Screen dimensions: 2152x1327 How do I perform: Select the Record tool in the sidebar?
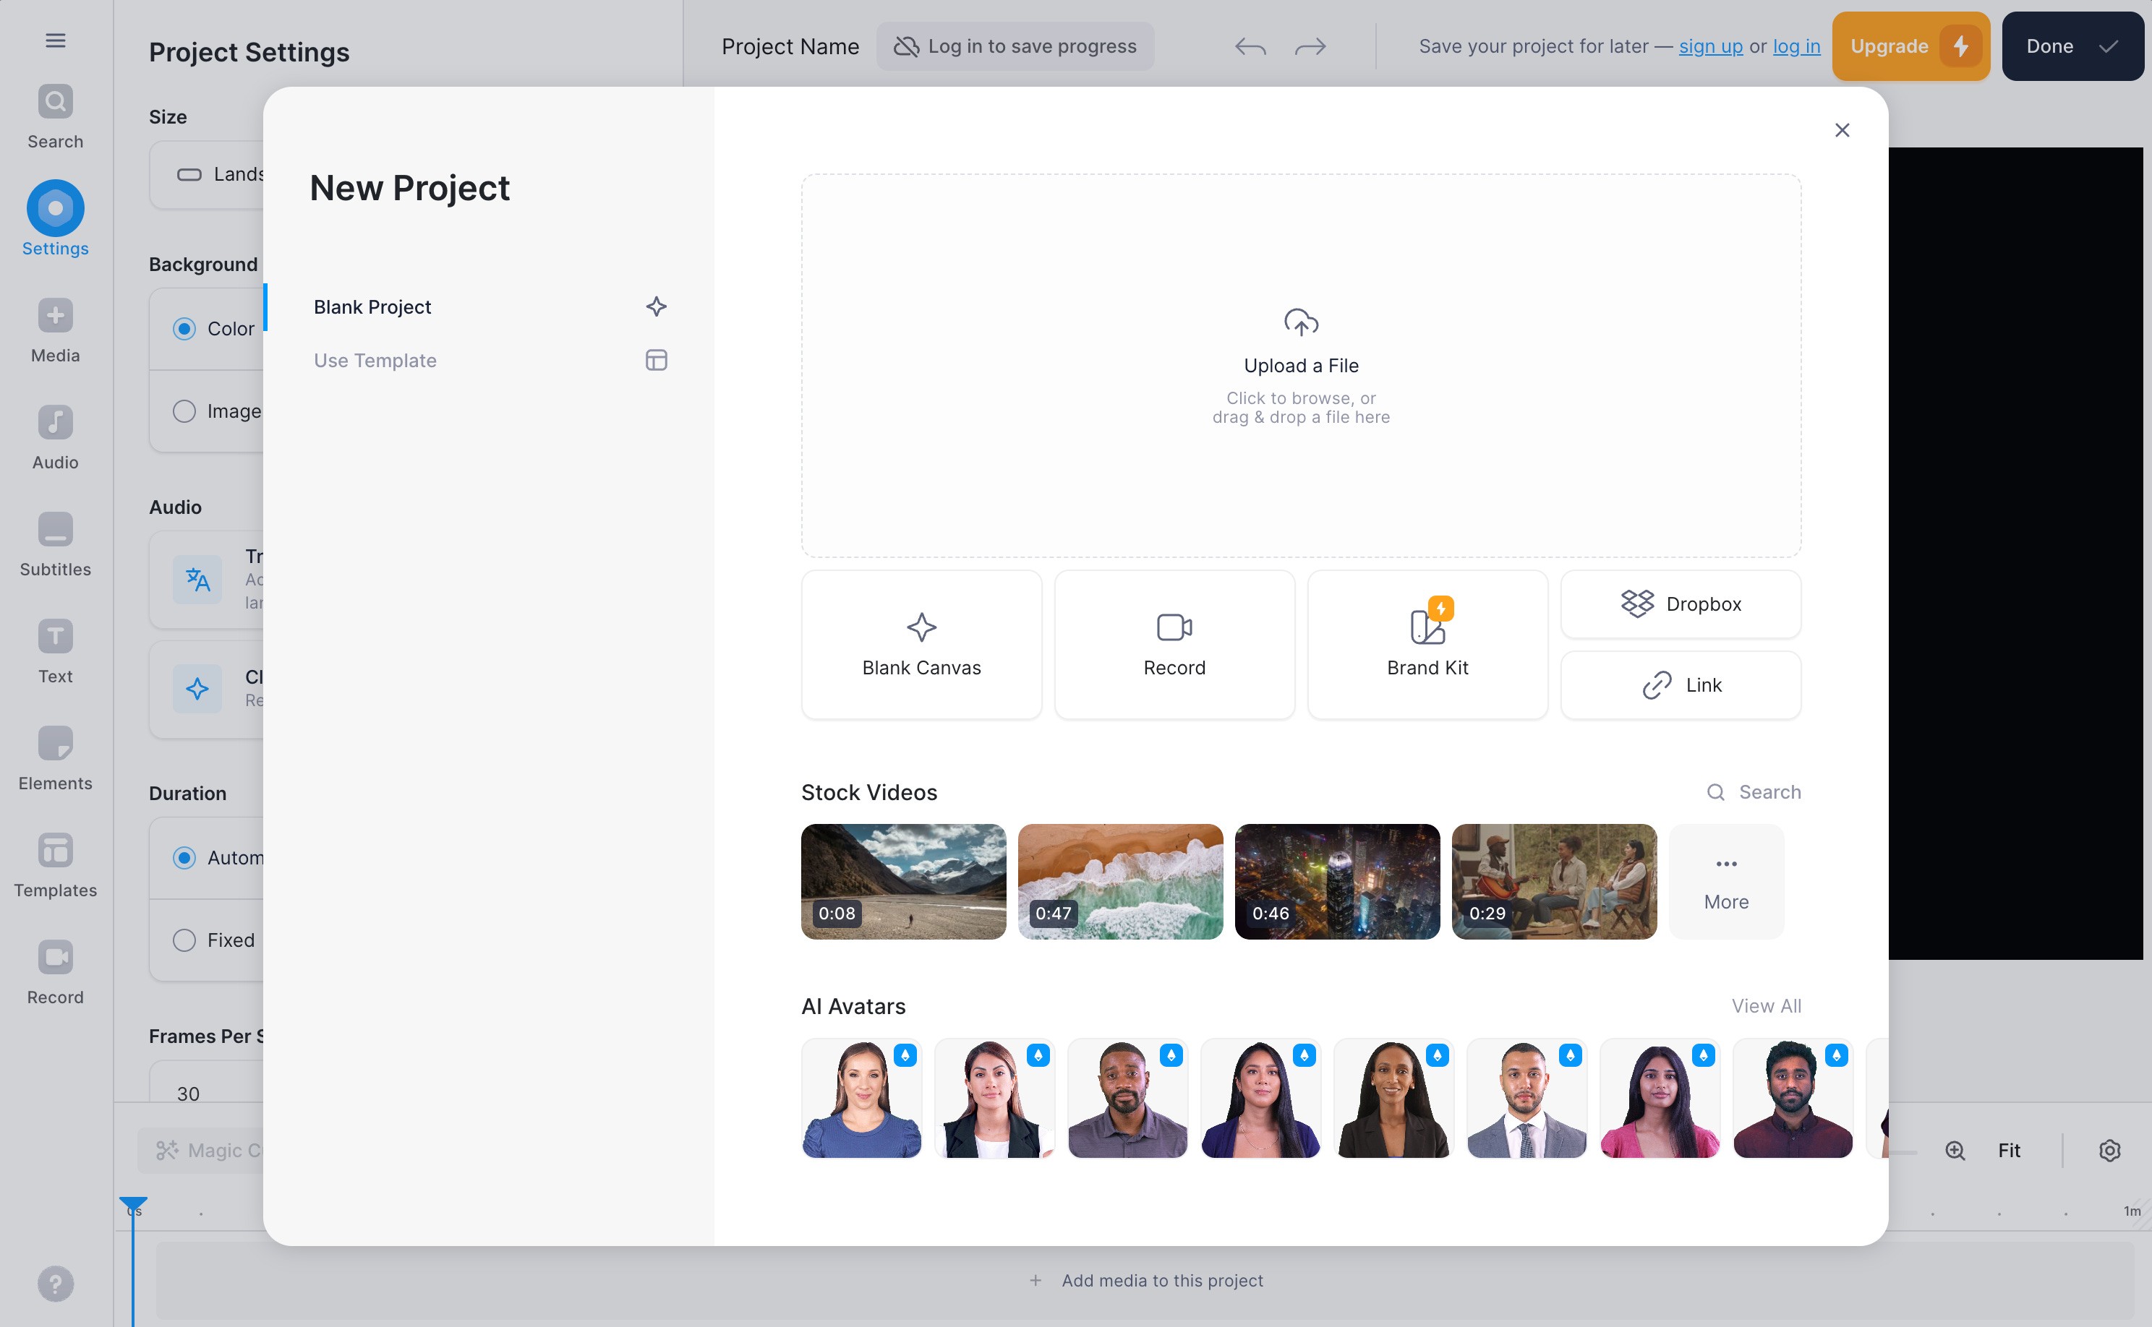[54, 971]
